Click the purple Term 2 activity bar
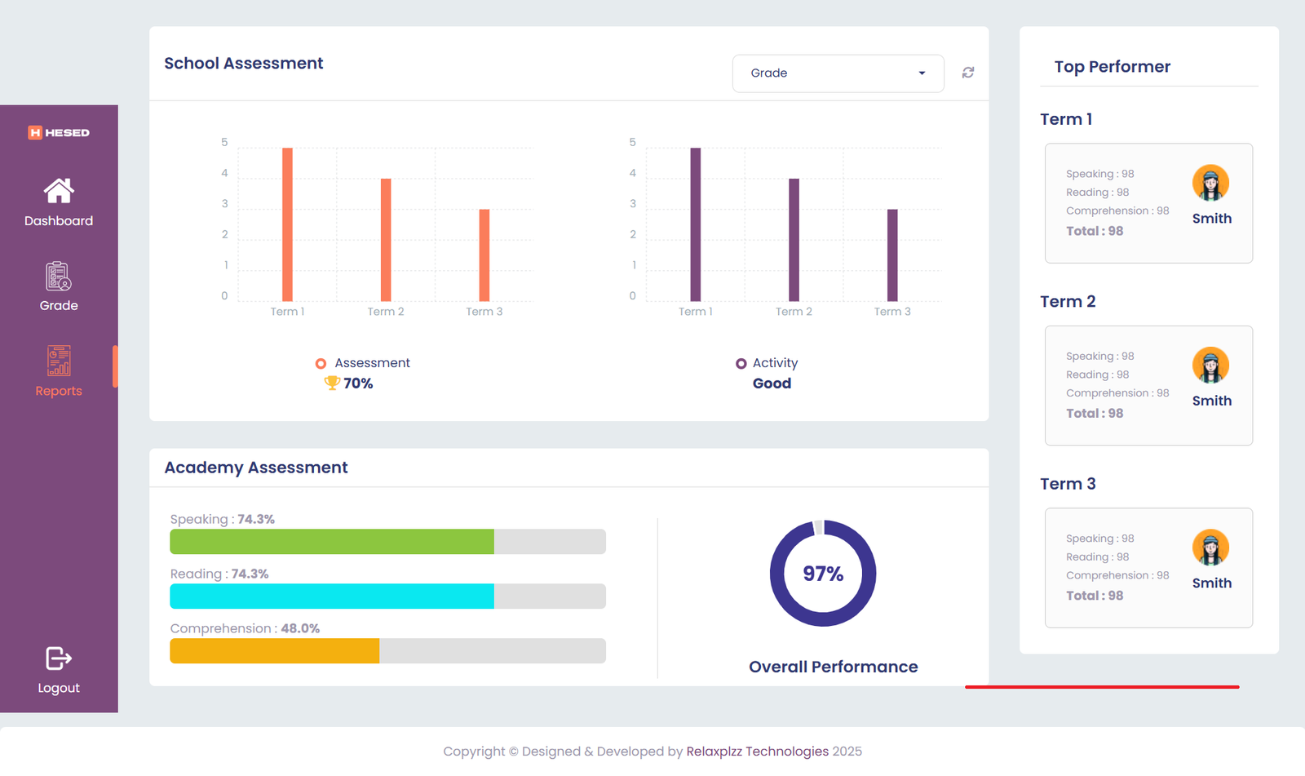 coord(794,240)
